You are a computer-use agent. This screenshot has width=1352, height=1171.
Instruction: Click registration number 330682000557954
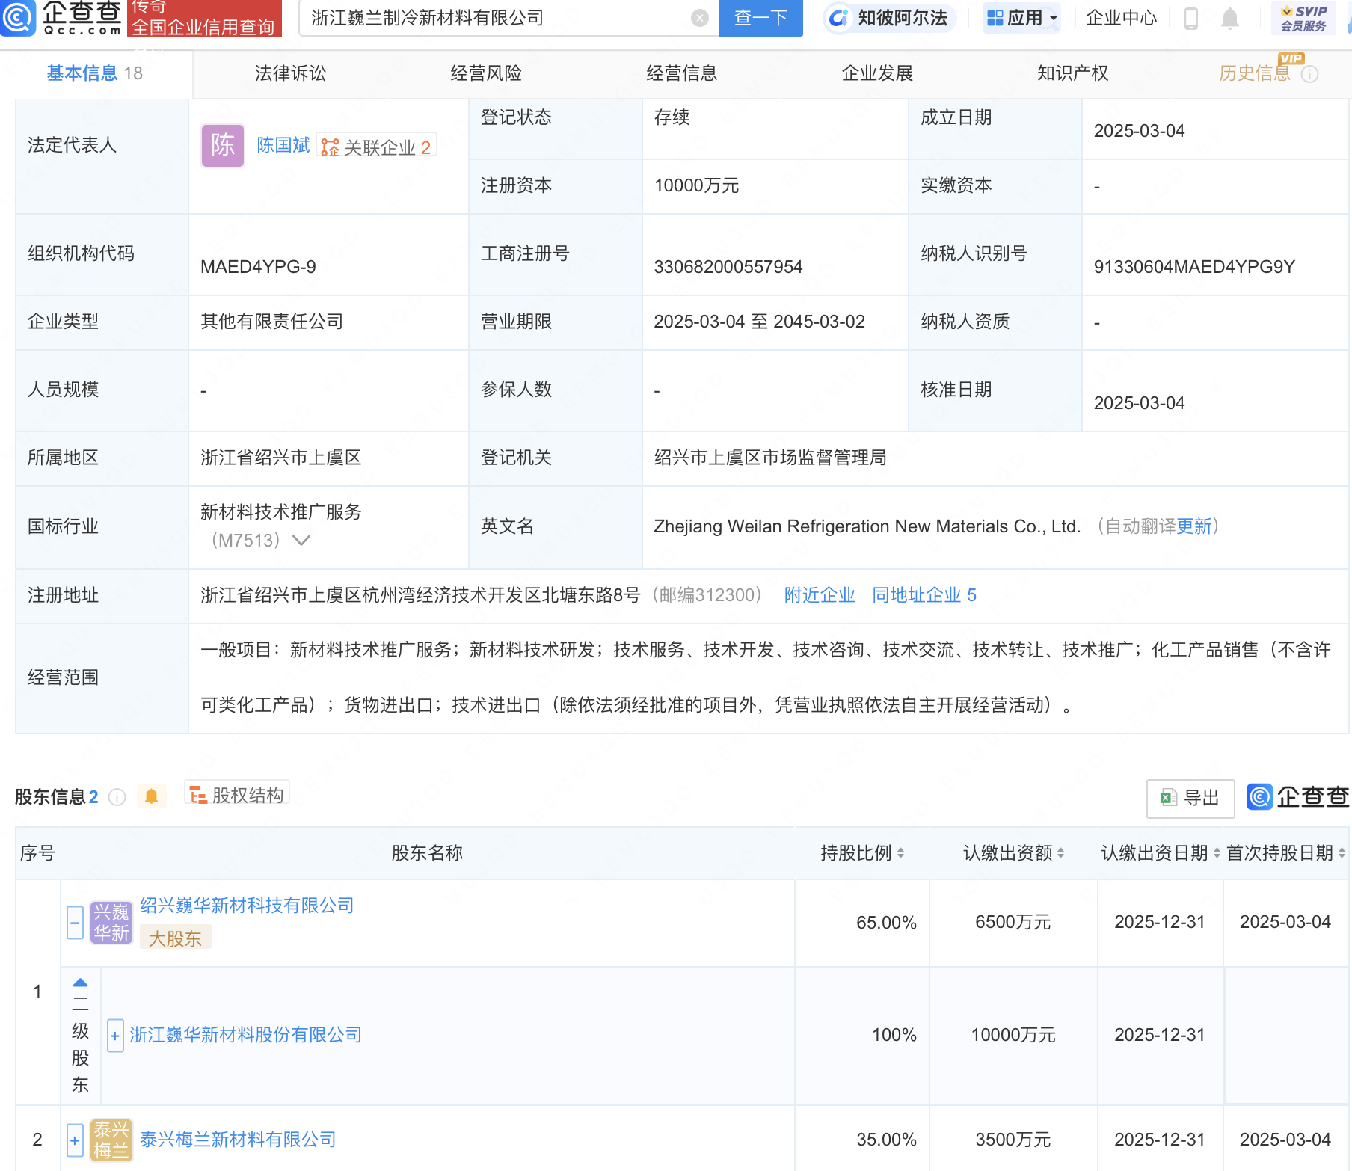point(728,267)
